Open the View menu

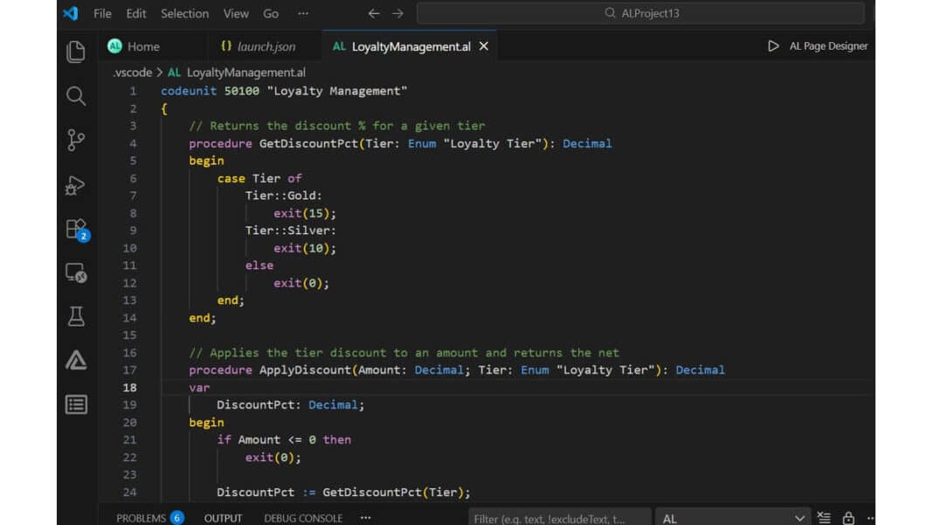click(x=236, y=13)
